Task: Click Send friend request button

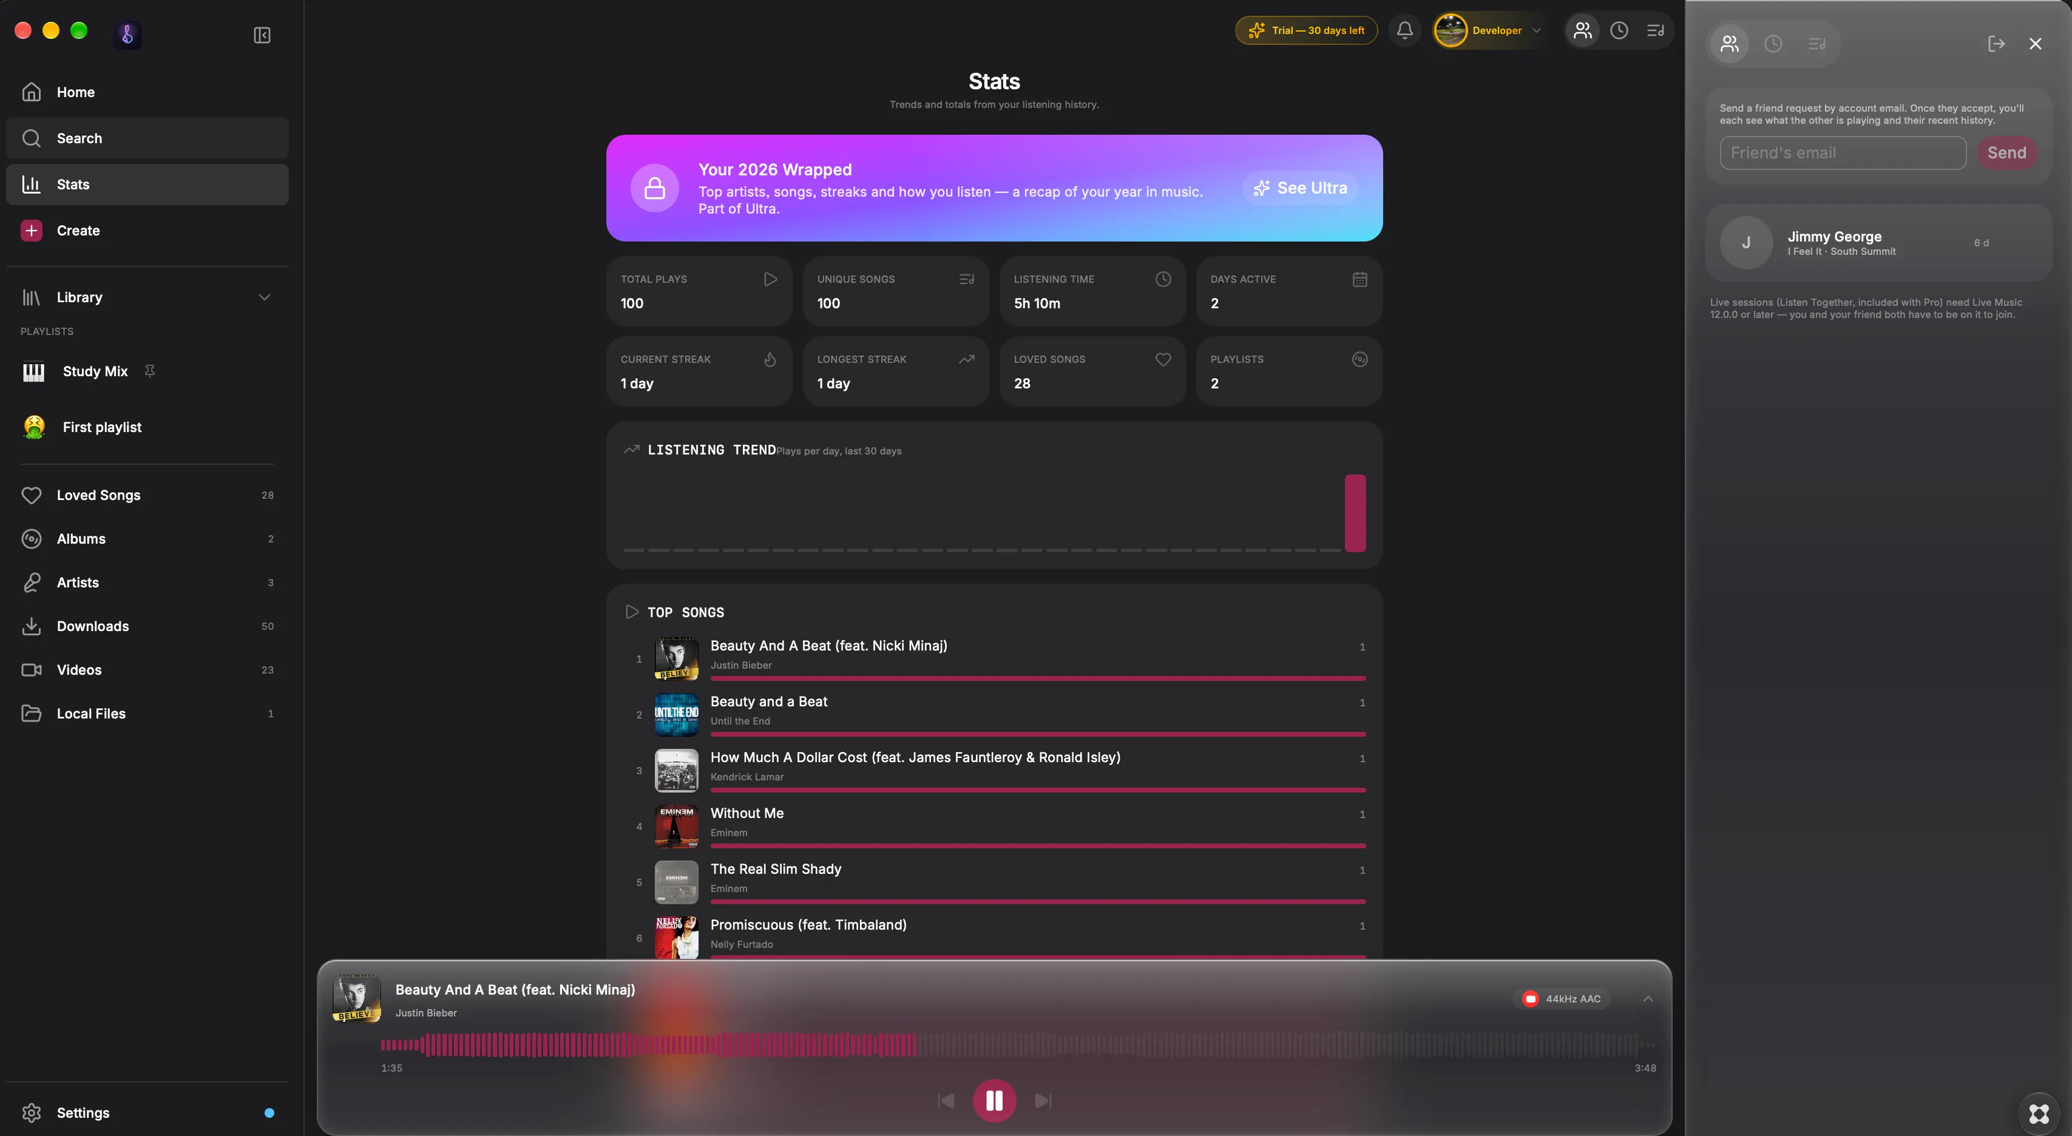Action: pos(2006,153)
